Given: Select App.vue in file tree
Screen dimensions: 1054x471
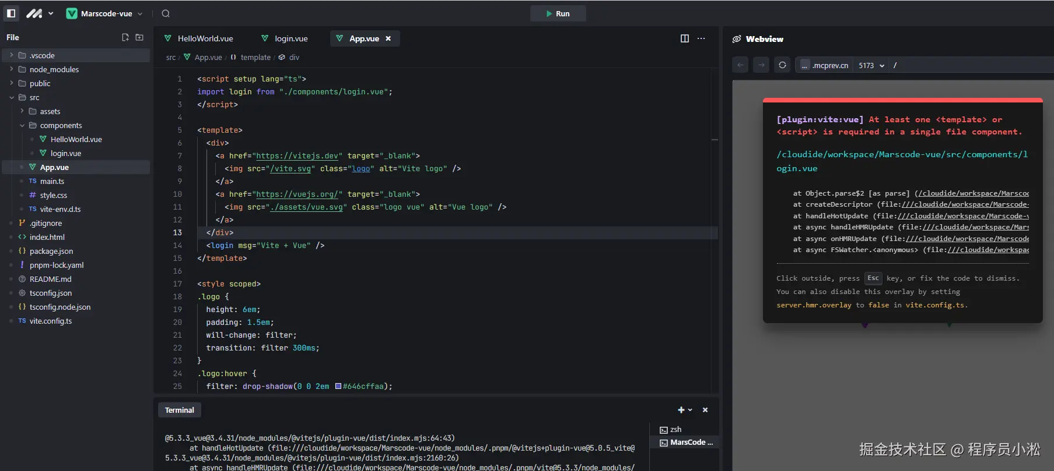Looking at the screenshot, I should (76, 167).
